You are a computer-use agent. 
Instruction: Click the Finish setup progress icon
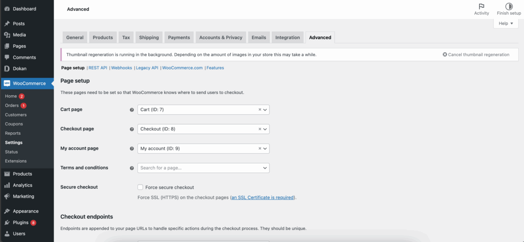click(509, 6)
